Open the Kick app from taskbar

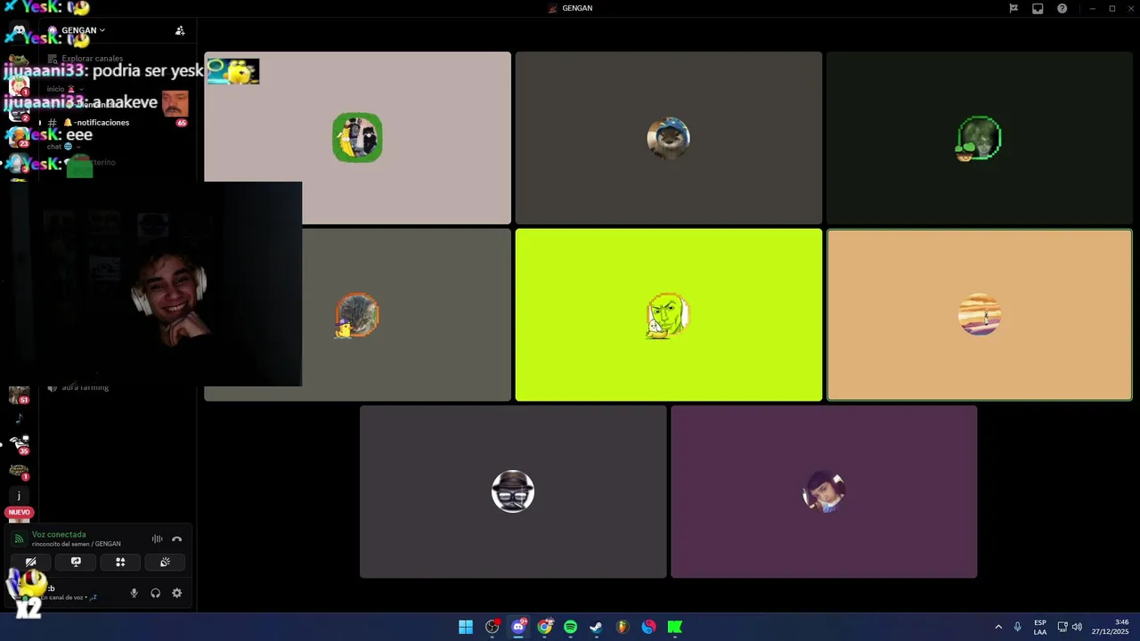click(x=675, y=627)
